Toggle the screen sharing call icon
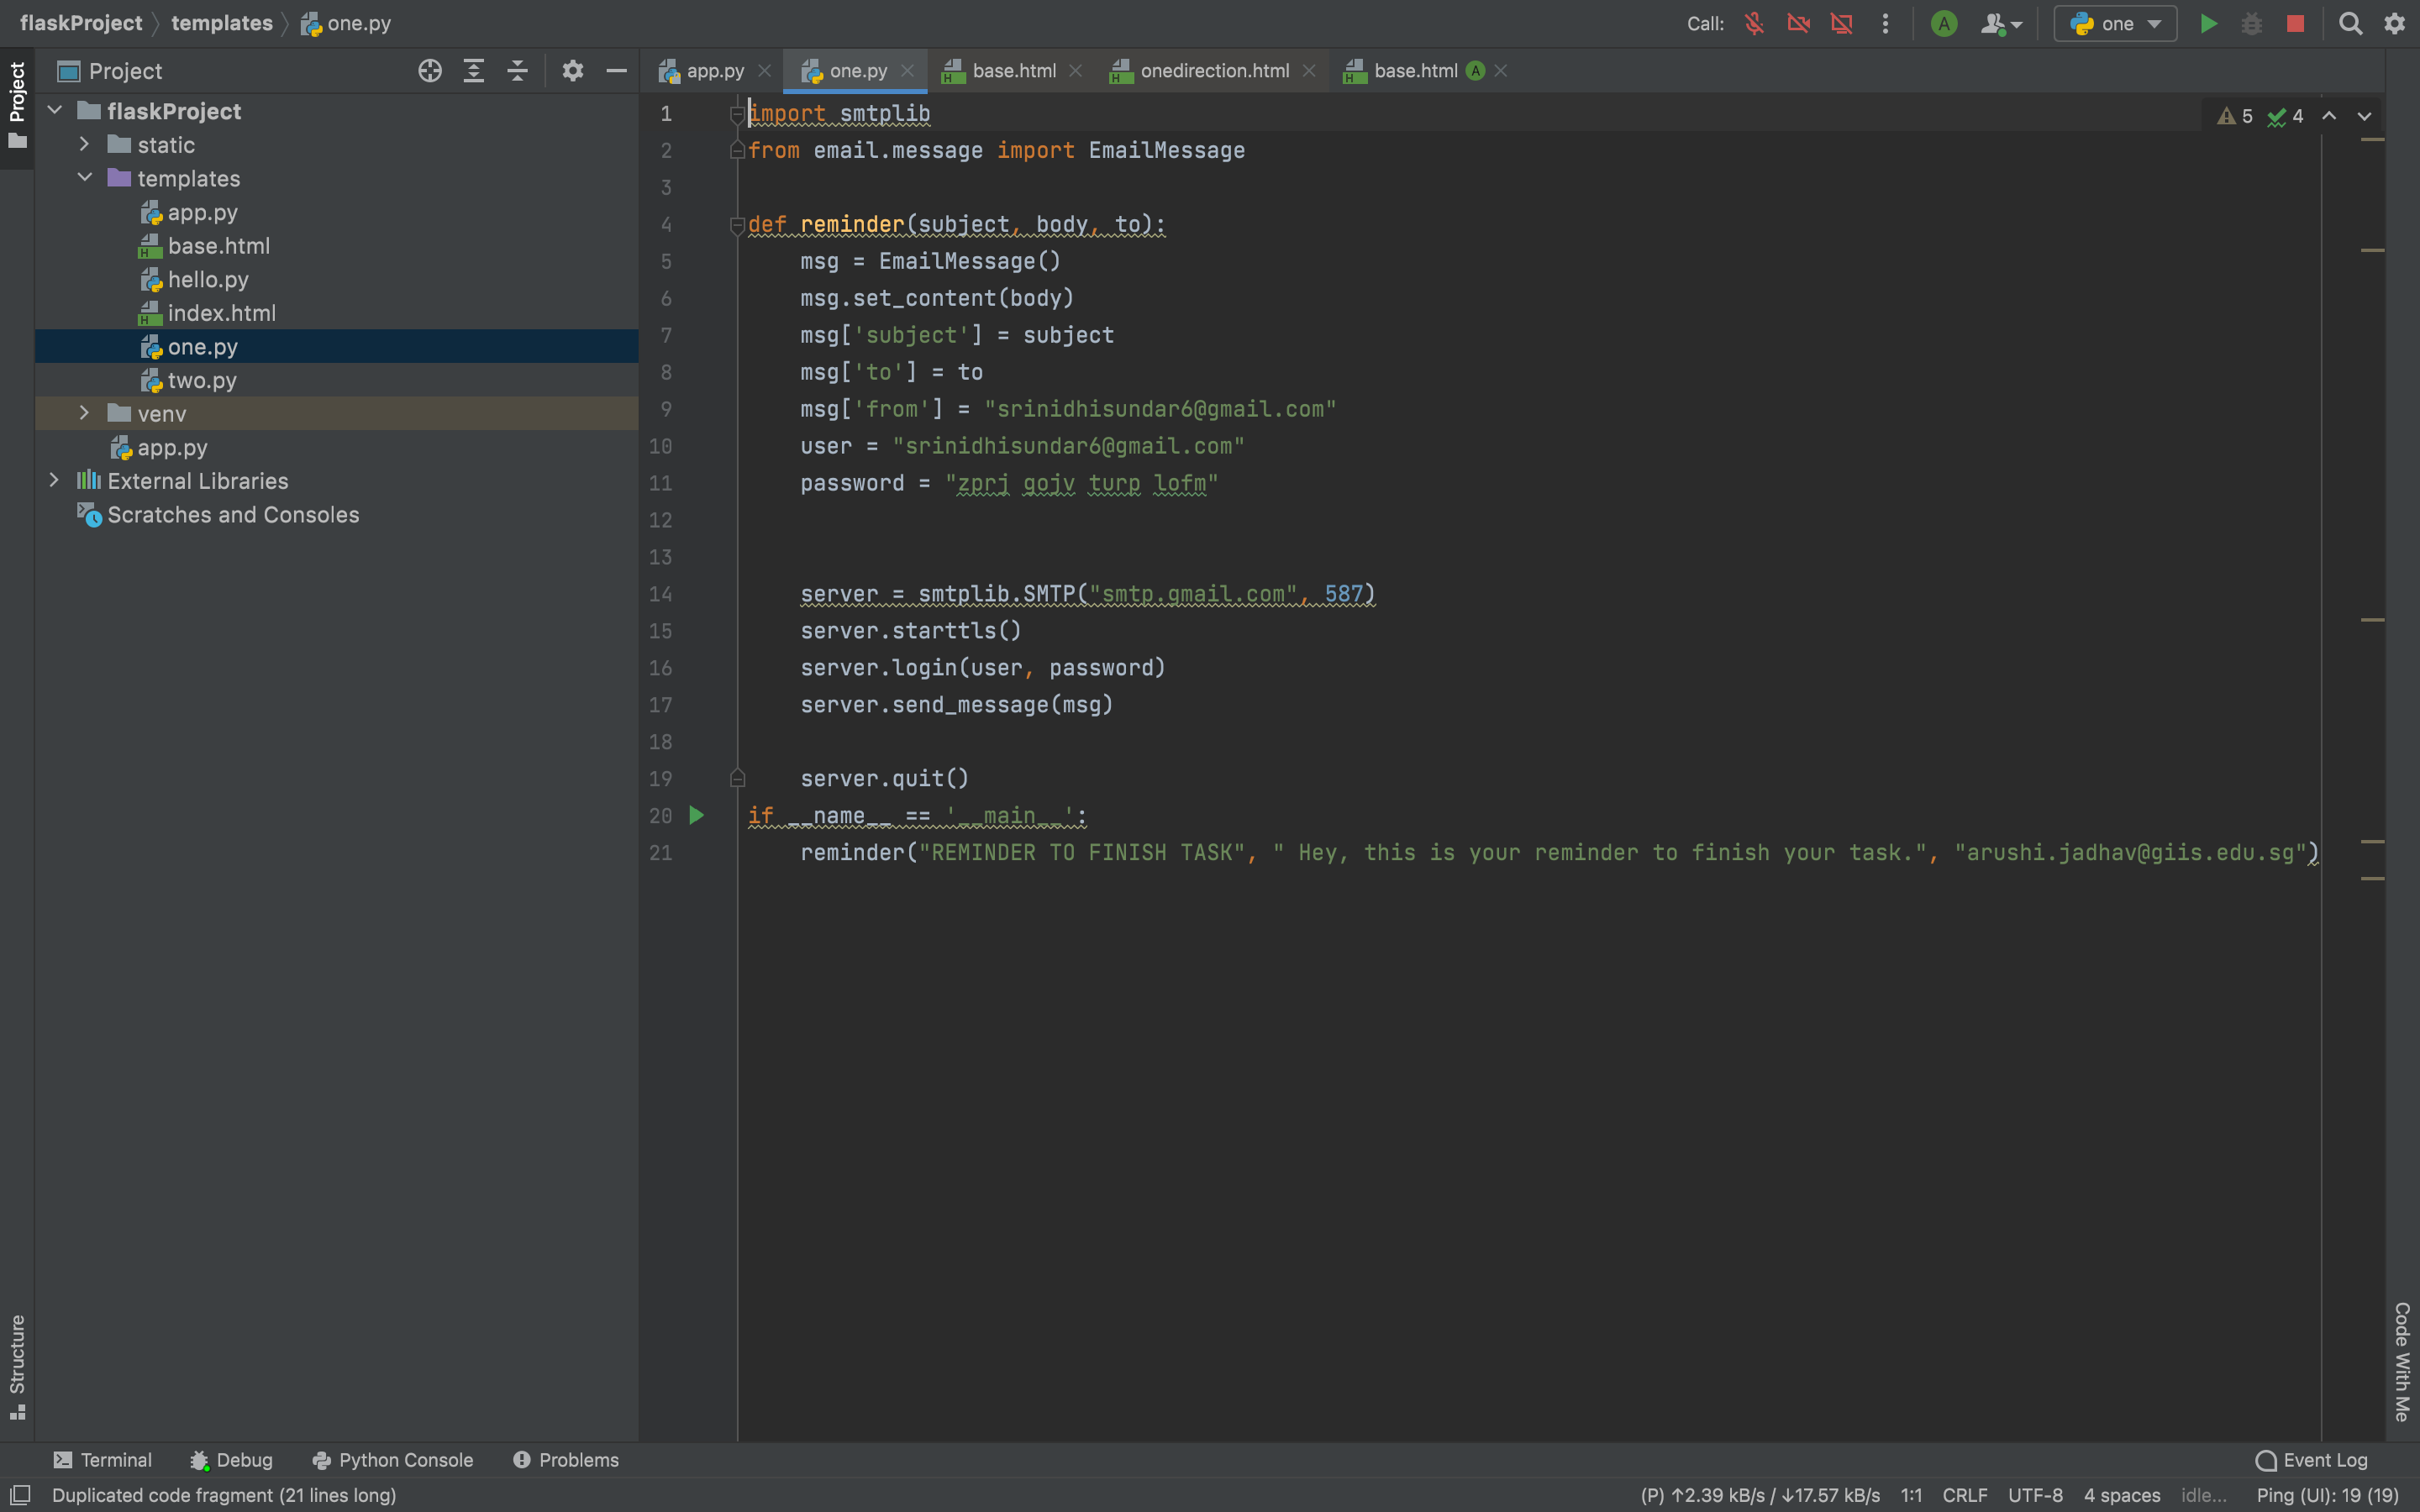The width and height of the screenshot is (2420, 1512). (1841, 24)
